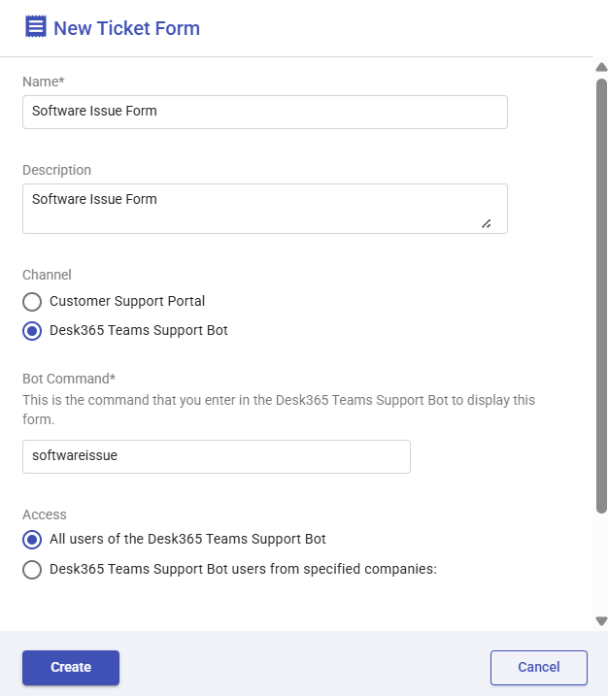The width and height of the screenshot is (608, 696).
Task: Click the Access section label
Action: coord(45,514)
